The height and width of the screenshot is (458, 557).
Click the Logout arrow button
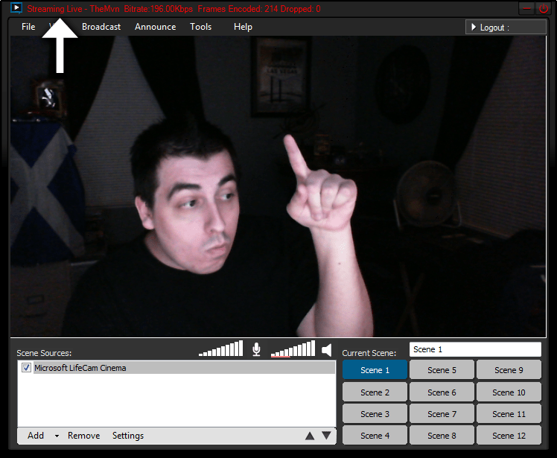click(x=506, y=28)
